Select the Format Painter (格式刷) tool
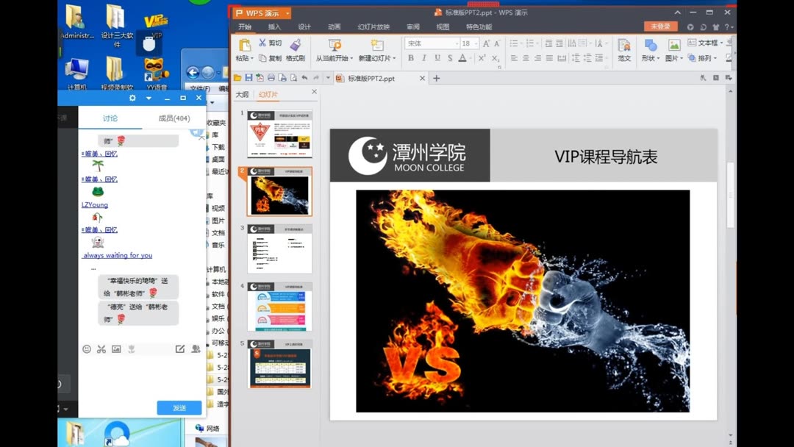794x447 pixels. point(296,51)
